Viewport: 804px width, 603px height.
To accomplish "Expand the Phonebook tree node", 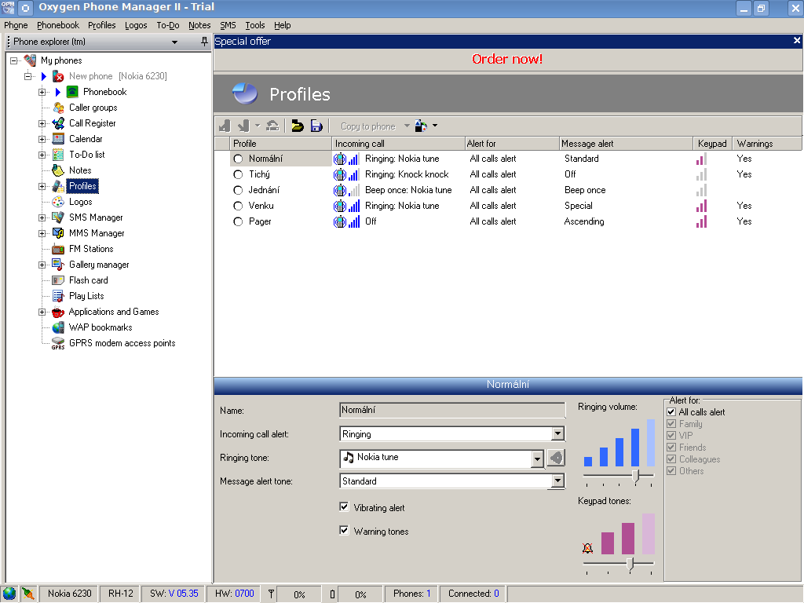I will click(x=42, y=92).
